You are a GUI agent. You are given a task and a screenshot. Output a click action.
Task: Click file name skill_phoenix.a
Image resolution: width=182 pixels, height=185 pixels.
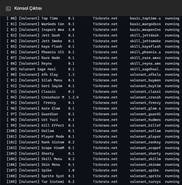click(145, 52)
